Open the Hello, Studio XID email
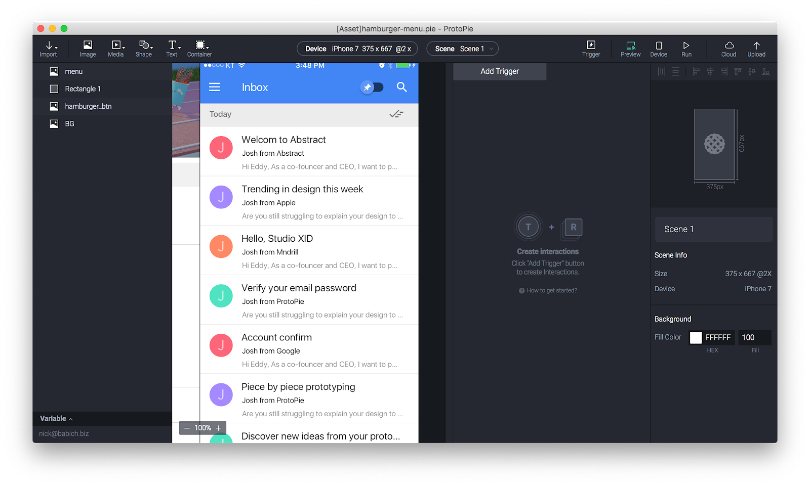This screenshot has width=810, height=486. coord(309,250)
